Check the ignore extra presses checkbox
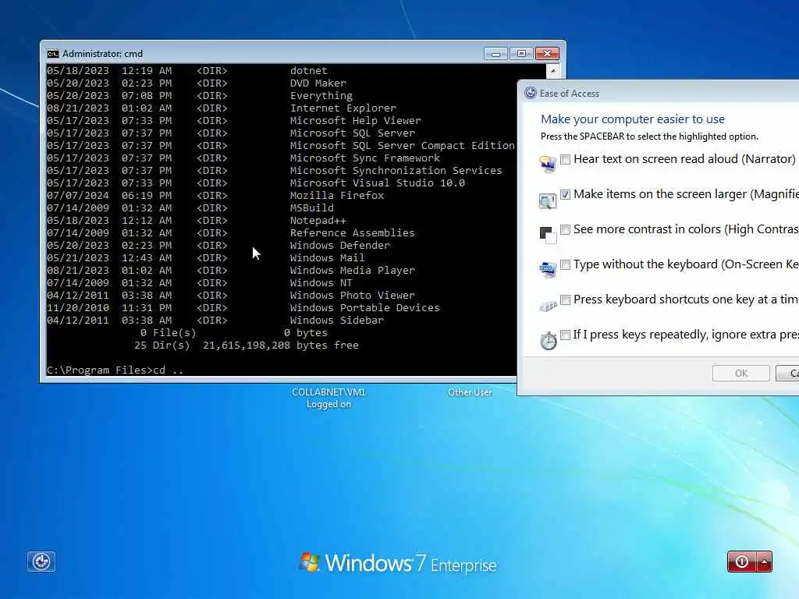Image resolution: width=799 pixels, height=599 pixels. 565,335
